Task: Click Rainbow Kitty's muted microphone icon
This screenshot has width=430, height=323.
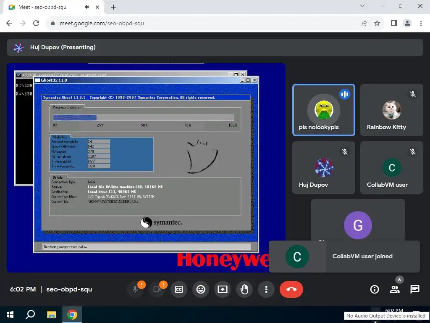Action: click(x=413, y=94)
